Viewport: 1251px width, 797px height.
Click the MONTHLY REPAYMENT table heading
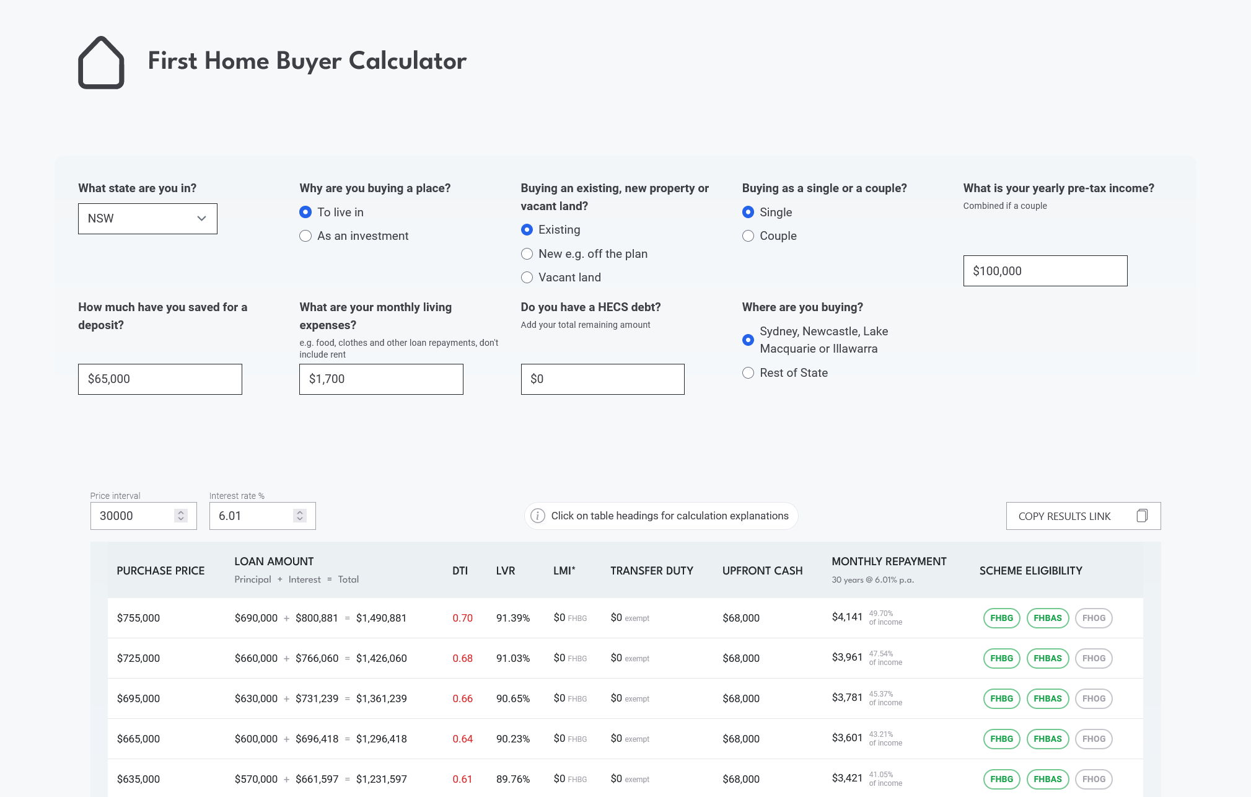click(889, 561)
